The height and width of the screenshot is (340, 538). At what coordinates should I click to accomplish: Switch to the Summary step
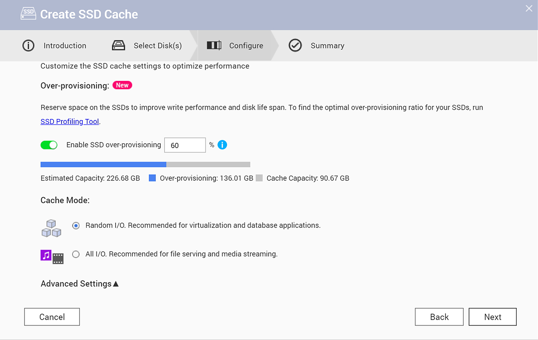point(327,46)
